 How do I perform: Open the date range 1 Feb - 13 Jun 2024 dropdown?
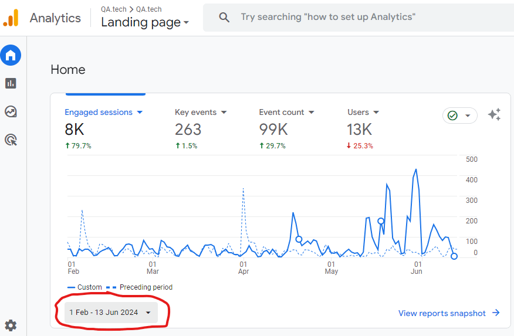coord(110,313)
